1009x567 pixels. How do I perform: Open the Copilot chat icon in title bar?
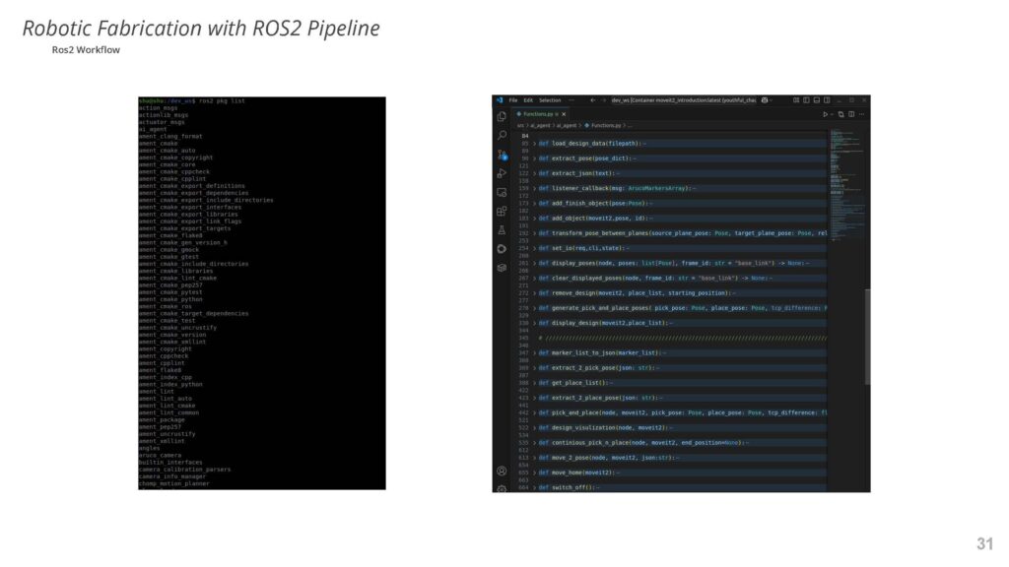coord(765,100)
